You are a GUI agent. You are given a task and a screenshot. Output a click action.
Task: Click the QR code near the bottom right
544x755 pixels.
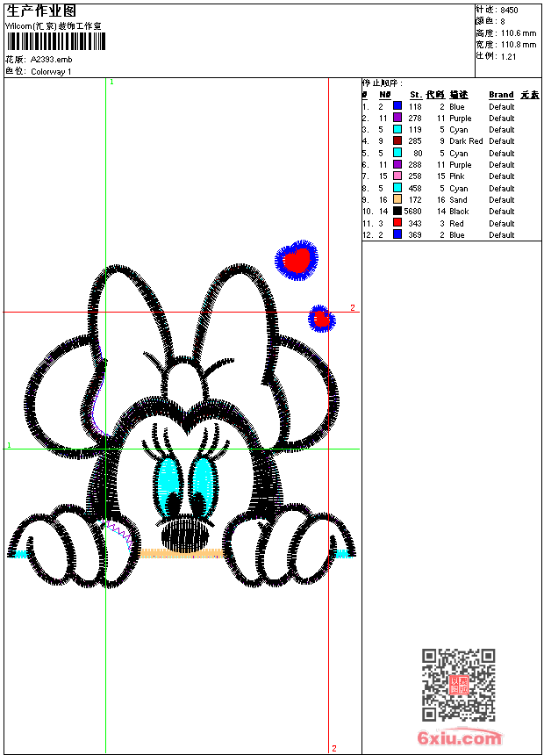coord(459,685)
